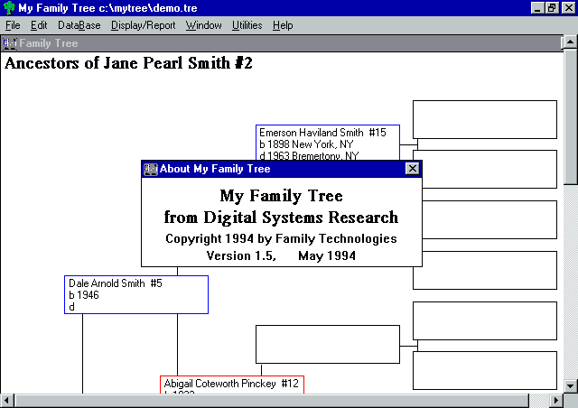The width and height of the screenshot is (578, 408).
Task: Open the DataBase menu
Action: coord(79,25)
